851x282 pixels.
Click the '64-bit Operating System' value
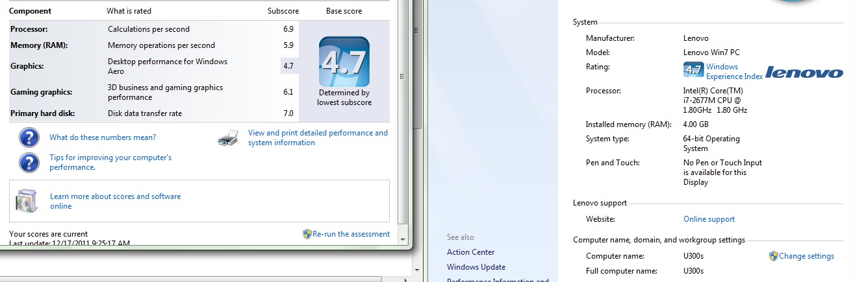coord(711,143)
